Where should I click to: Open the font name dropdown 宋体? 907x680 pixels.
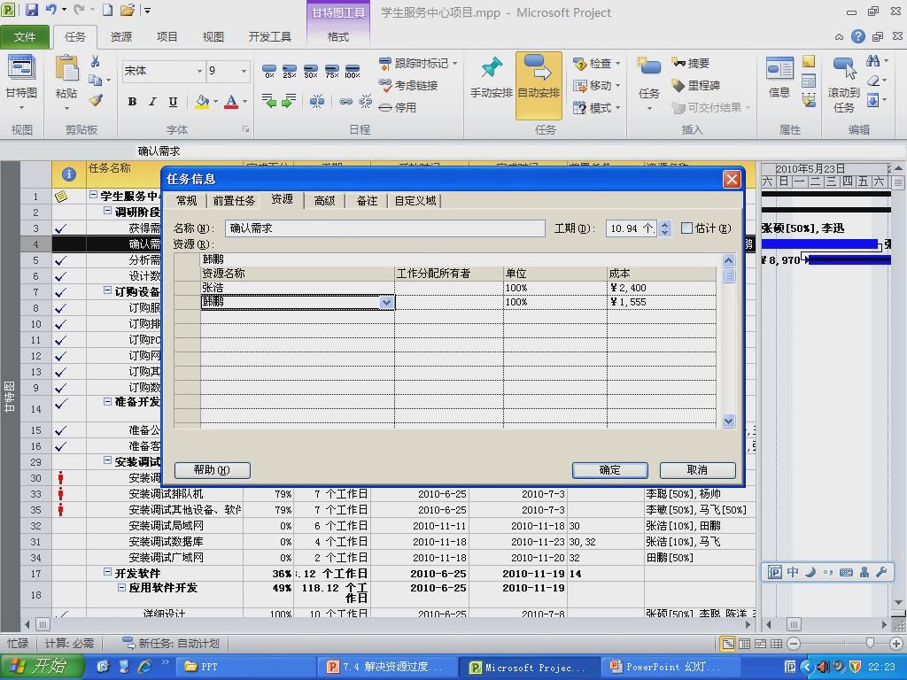tap(199, 71)
